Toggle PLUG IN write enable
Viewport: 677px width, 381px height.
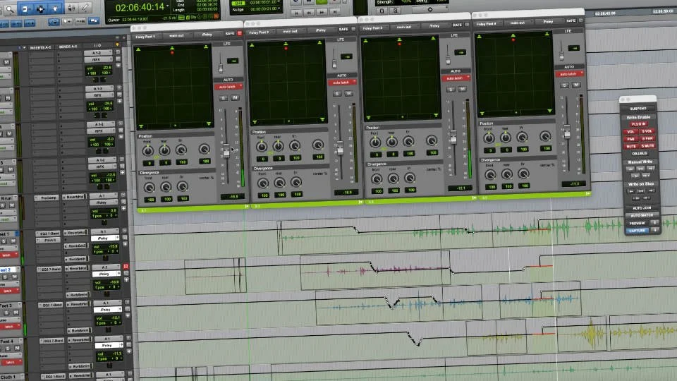click(x=639, y=124)
